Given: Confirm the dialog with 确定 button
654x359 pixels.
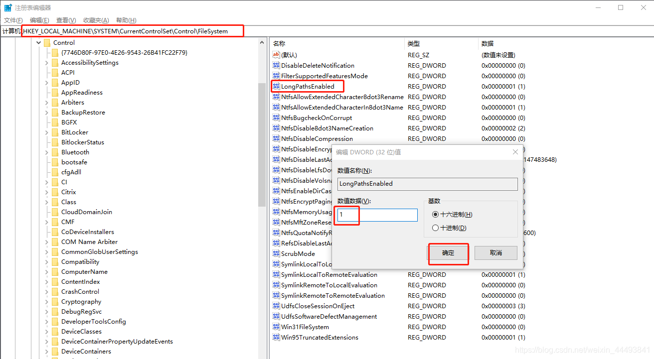Looking at the screenshot, I should 448,253.
